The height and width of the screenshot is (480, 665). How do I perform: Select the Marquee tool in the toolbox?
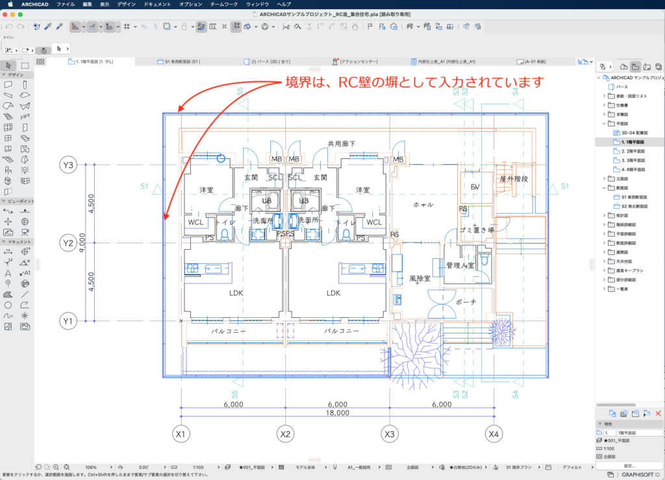click(25, 66)
